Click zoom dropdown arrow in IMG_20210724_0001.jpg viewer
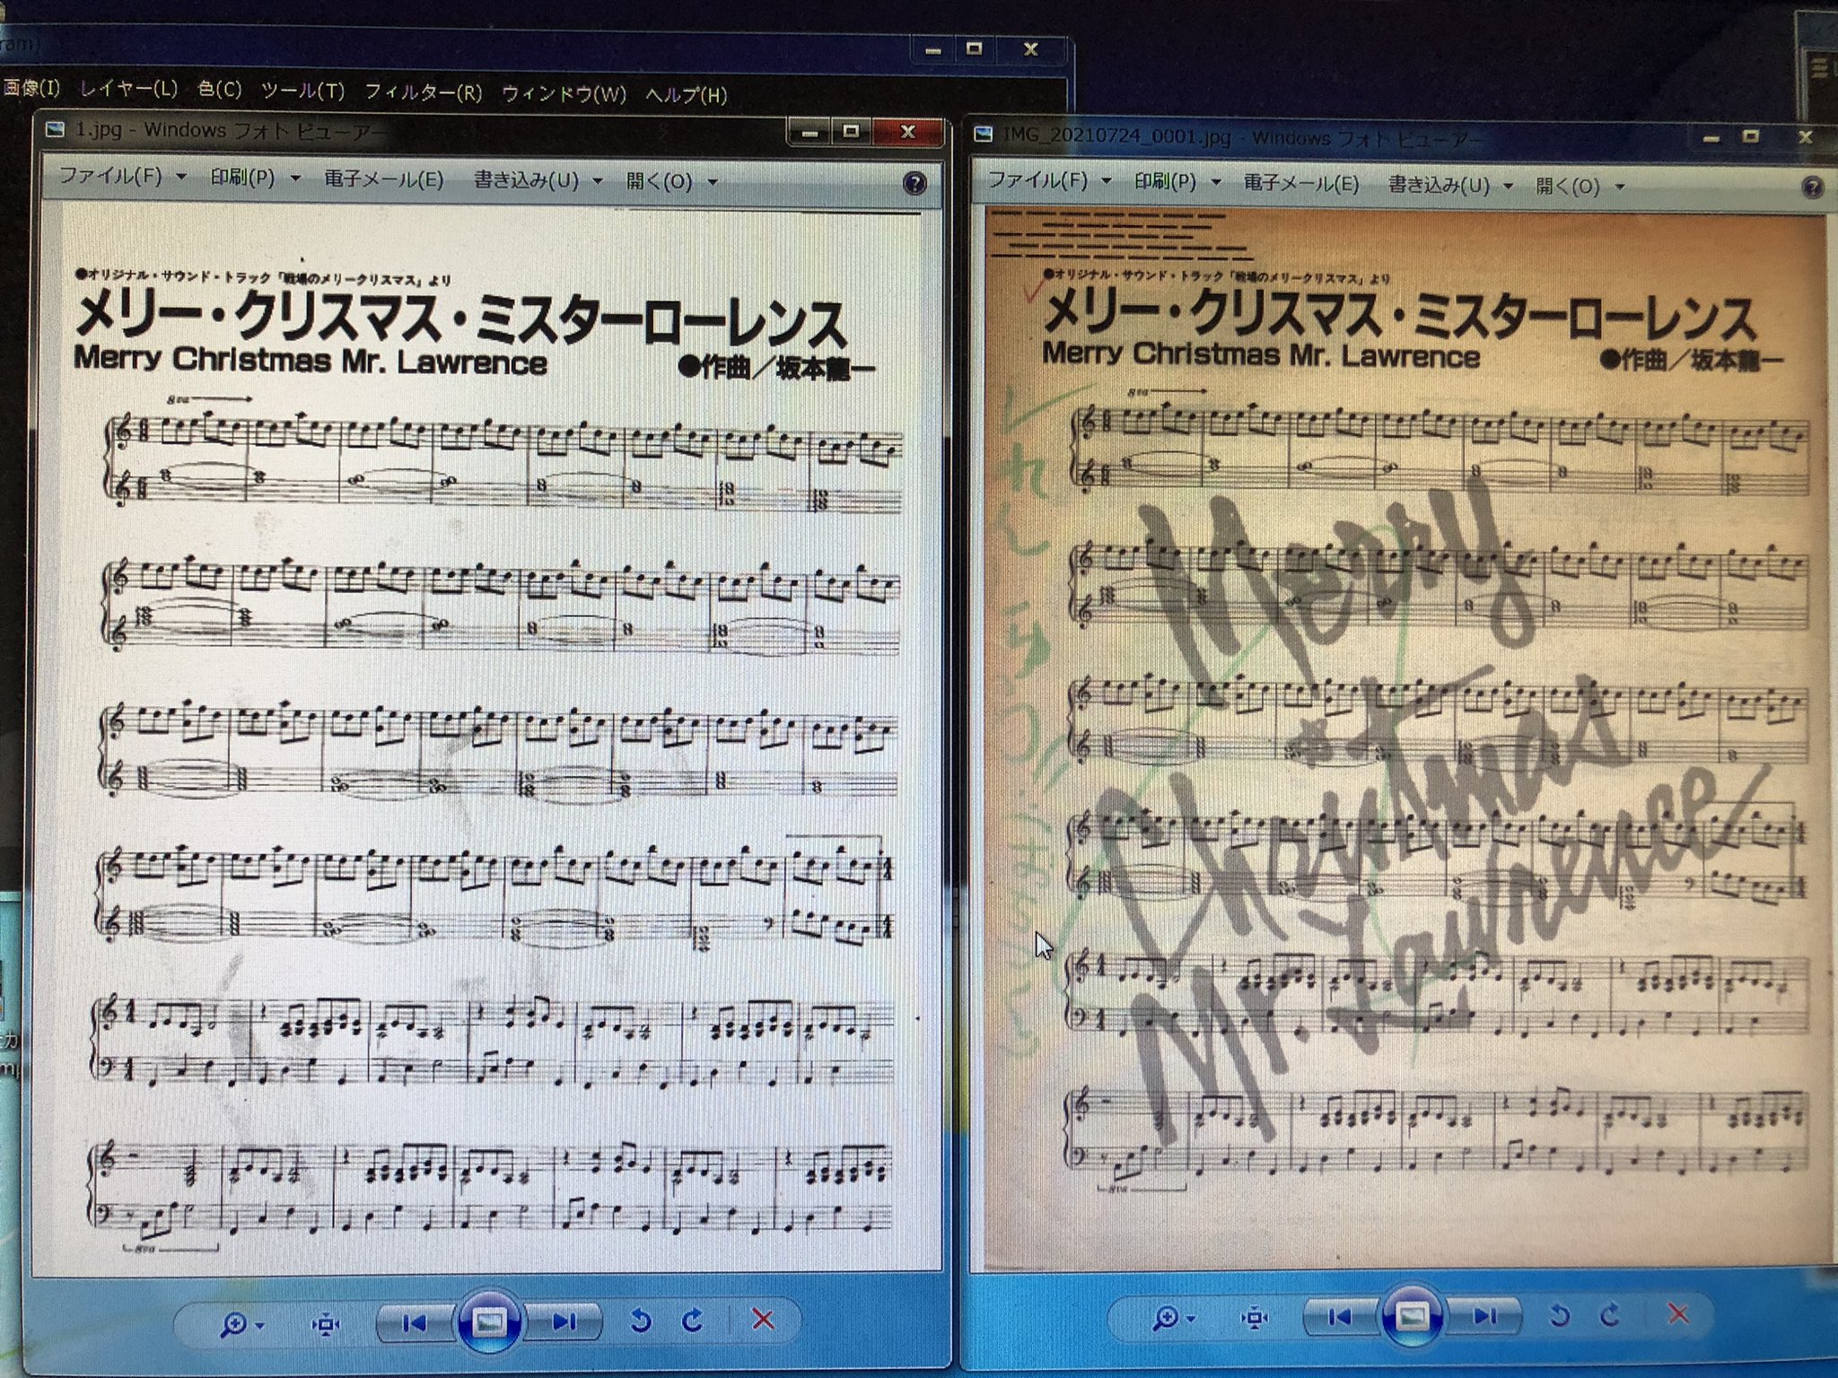Image resolution: width=1838 pixels, height=1378 pixels. 1190,1319
